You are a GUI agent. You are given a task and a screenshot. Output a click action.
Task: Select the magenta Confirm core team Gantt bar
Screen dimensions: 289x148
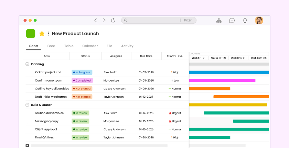(x=222, y=81)
